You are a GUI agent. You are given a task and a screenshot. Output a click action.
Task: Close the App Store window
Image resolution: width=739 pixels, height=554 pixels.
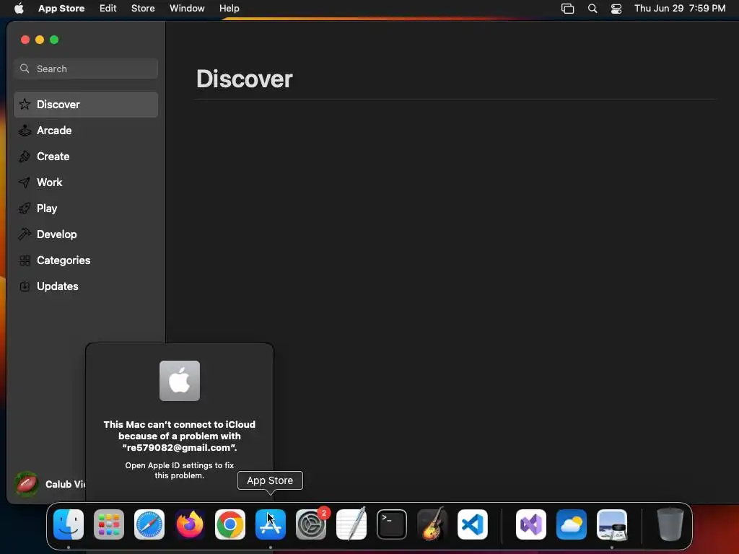pyautogui.click(x=25, y=40)
